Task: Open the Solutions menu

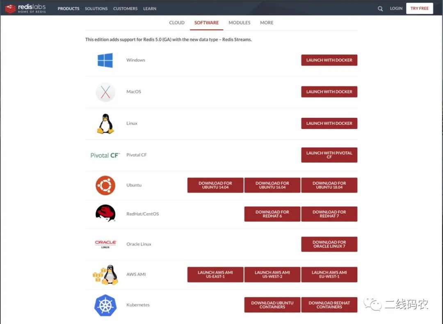Action: click(96, 9)
